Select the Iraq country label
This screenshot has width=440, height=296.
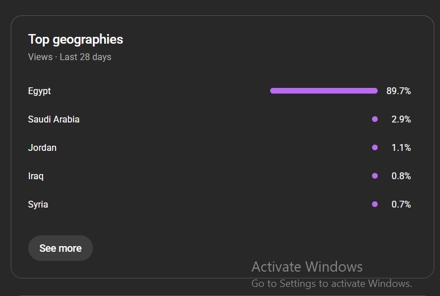tap(36, 176)
